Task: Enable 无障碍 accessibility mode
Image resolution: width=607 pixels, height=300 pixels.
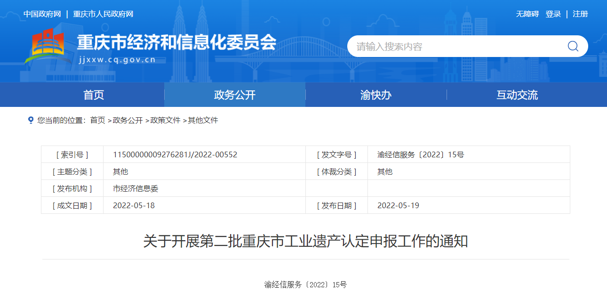Action: pyautogui.click(x=527, y=14)
